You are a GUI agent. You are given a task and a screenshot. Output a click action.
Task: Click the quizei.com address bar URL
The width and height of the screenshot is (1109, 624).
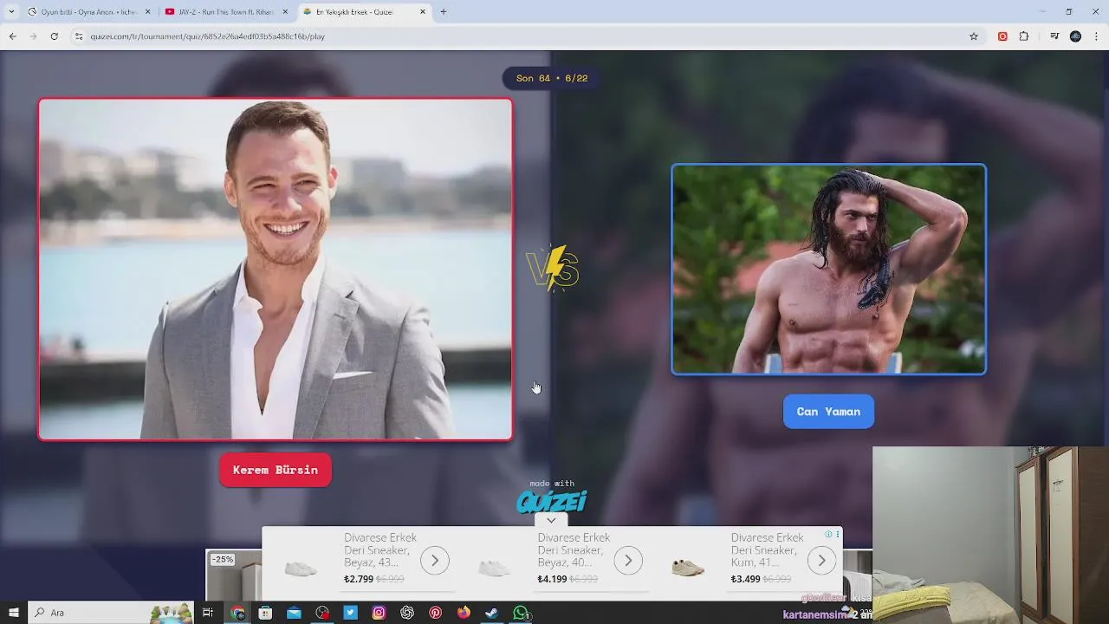pos(208,36)
